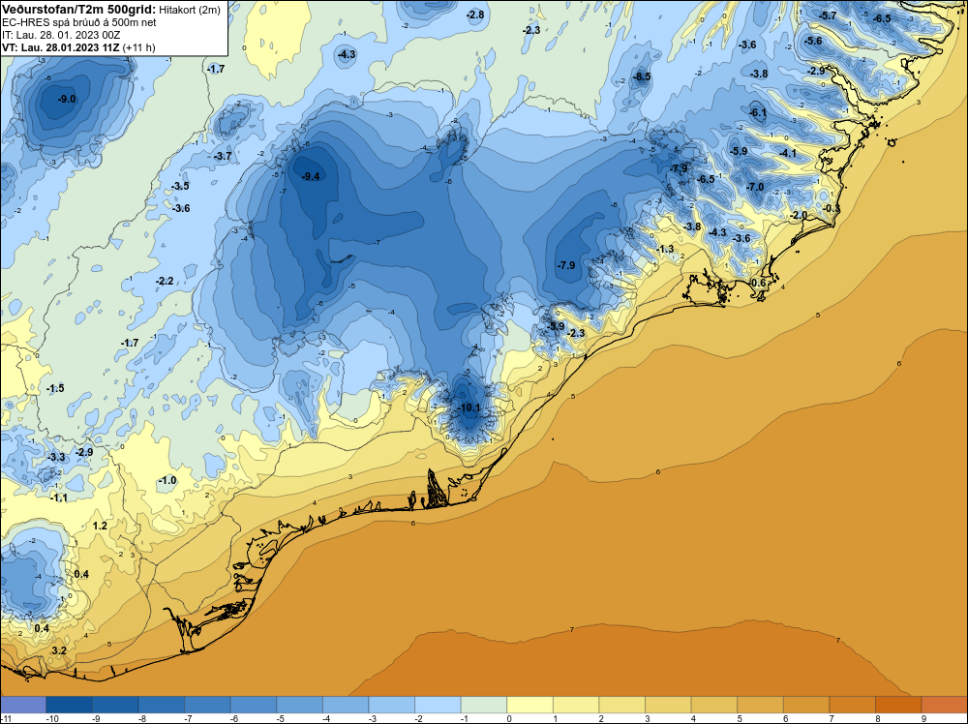Click the -11 value on the color scale
968x724 pixels.
click(x=5, y=718)
